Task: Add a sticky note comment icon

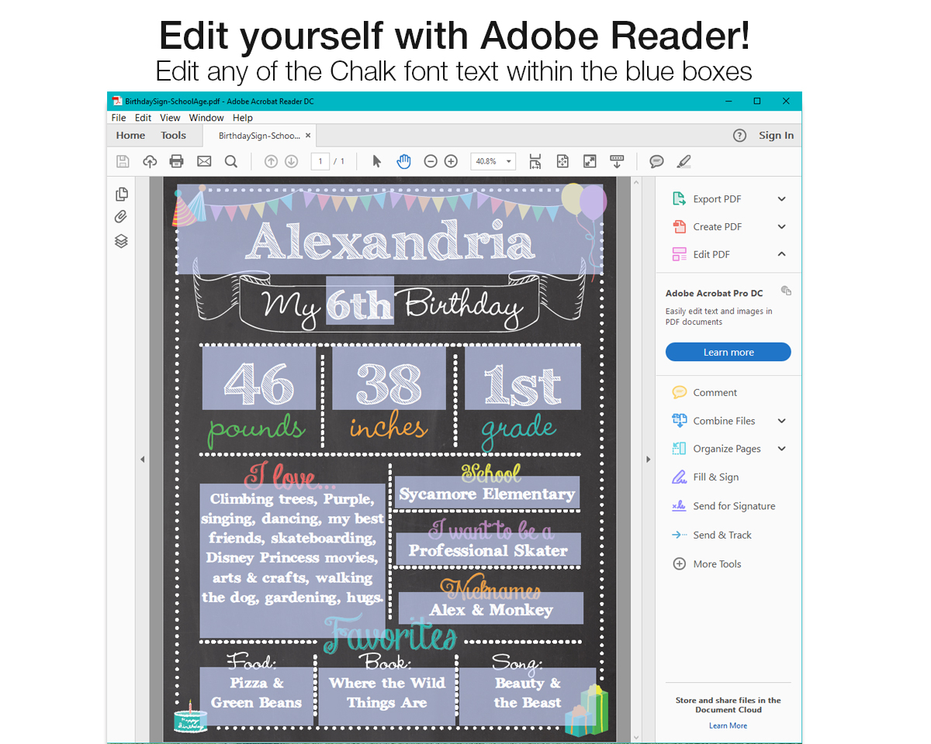Action: [x=656, y=161]
